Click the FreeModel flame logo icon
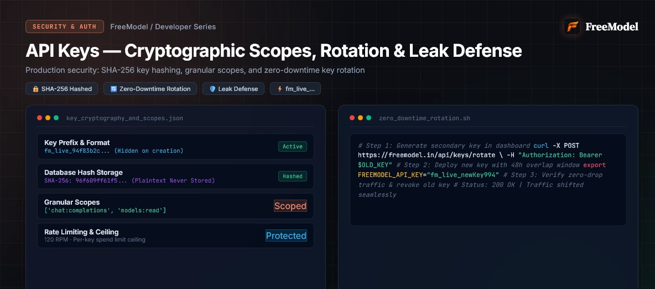This screenshot has height=289, width=655. [x=572, y=26]
